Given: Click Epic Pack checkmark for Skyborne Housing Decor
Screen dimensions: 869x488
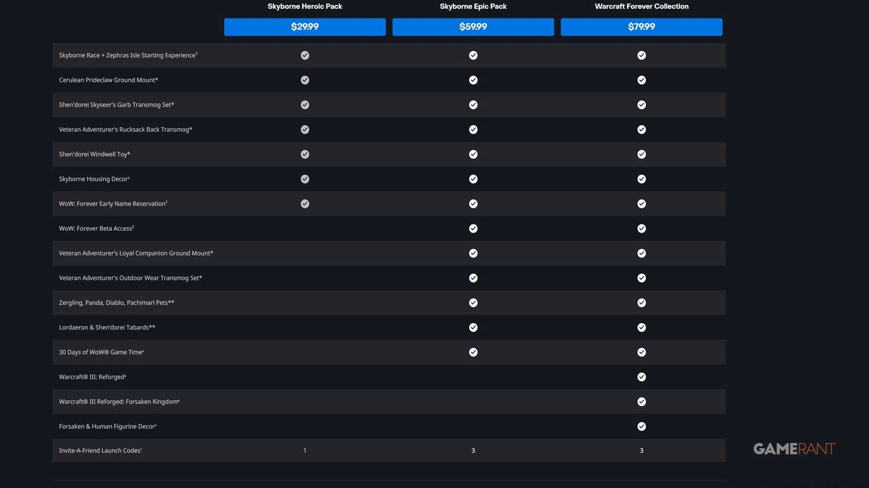Looking at the screenshot, I should pos(473,179).
